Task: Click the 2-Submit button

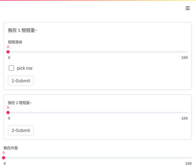Action: tap(21, 130)
